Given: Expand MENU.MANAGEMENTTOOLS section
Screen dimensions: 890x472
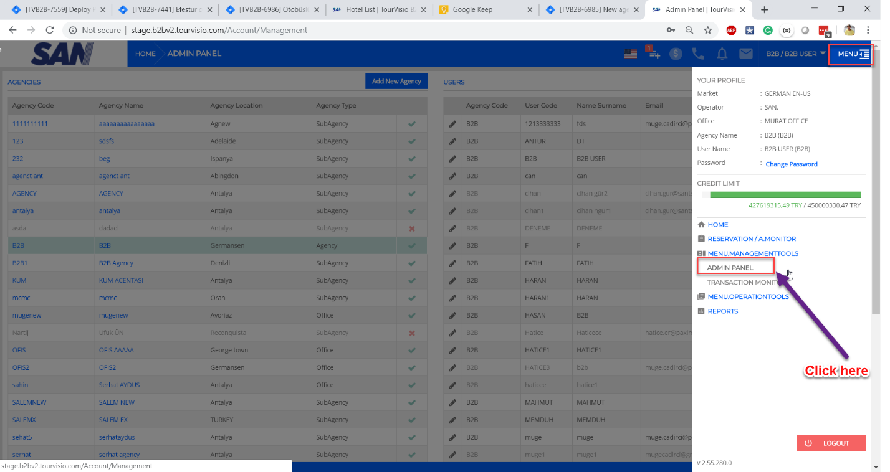Looking at the screenshot, I should tap(752, 253).
